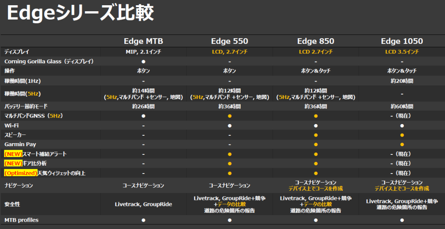Click the 'Wi-Fi' row label

click(x=10, y=125)
